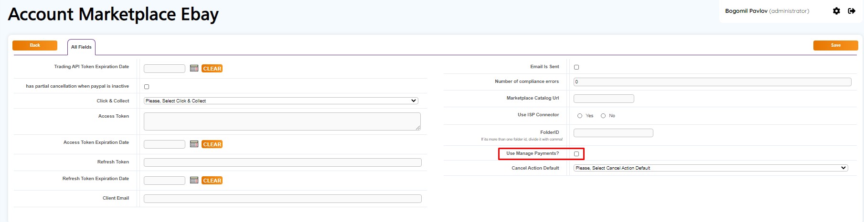Click the Use Manage Payments? label

[x=533, y=153]
